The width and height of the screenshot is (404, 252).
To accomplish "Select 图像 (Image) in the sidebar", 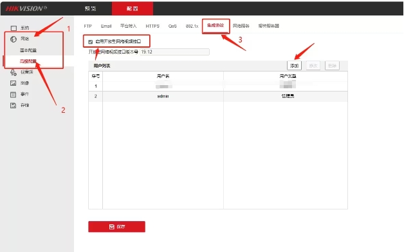I will coord(24,83).
